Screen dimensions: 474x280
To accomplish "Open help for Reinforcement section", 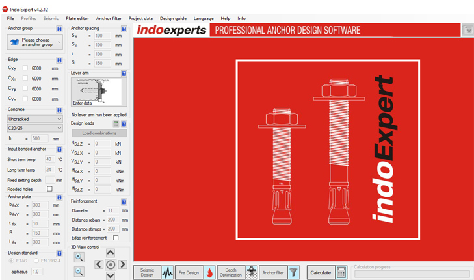I will [124, 202].
